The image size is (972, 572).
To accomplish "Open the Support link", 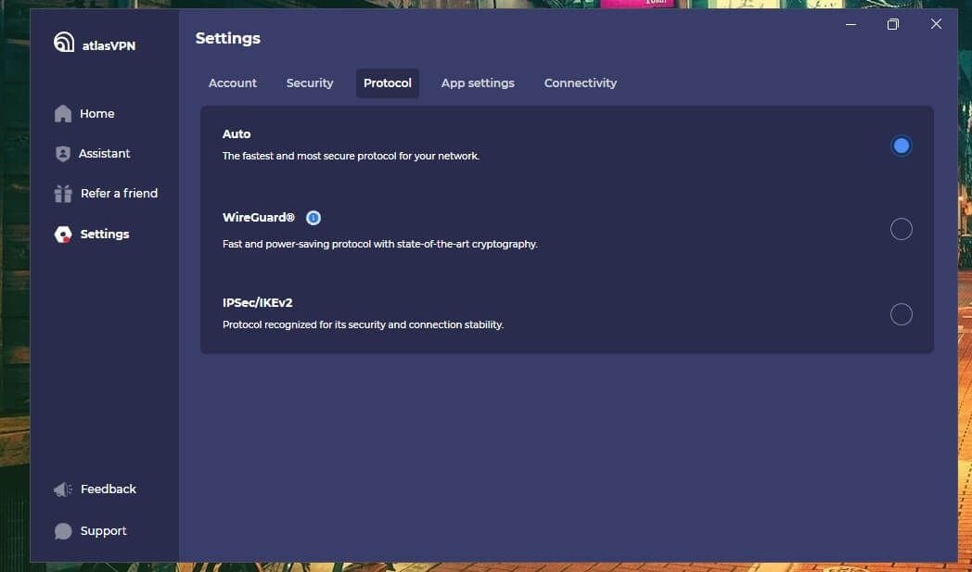I will tap(104, 531).
